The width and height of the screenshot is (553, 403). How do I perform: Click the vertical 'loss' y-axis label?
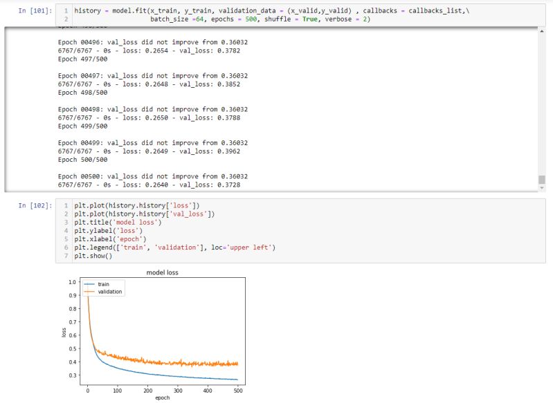(x=64, y=332)
